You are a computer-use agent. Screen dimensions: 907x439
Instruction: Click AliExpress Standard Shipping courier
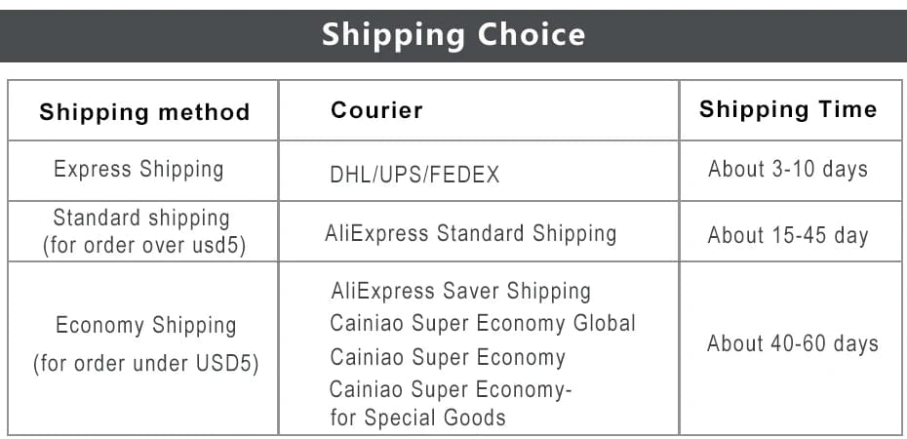(x=471, y=234)
